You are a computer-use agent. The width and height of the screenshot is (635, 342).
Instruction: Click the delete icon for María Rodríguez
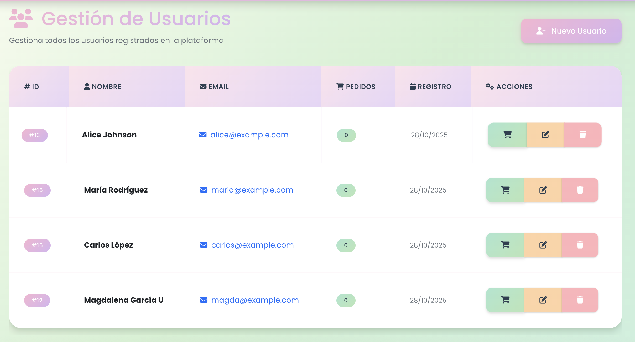tap(580, 190)
